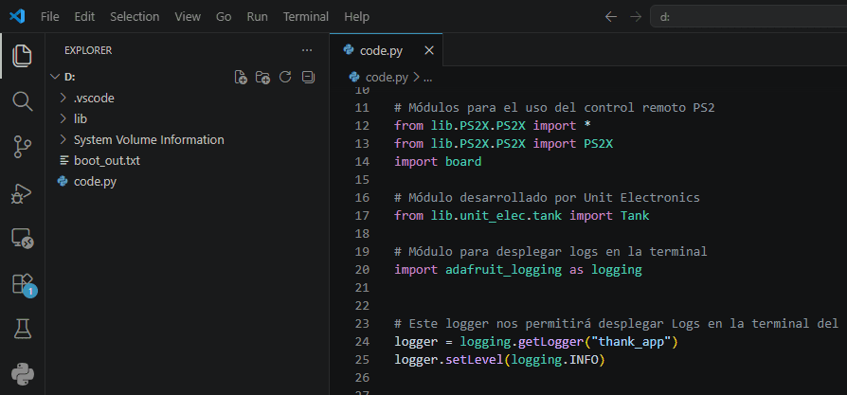Click setLevel on line 25

[x=475, y=359]
